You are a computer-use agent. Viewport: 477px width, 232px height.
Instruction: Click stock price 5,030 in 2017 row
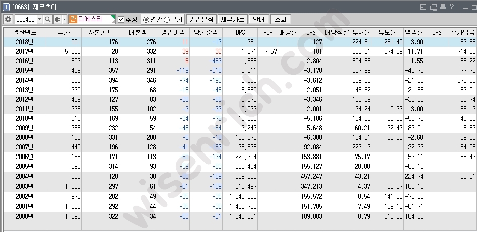coord(73,51)
